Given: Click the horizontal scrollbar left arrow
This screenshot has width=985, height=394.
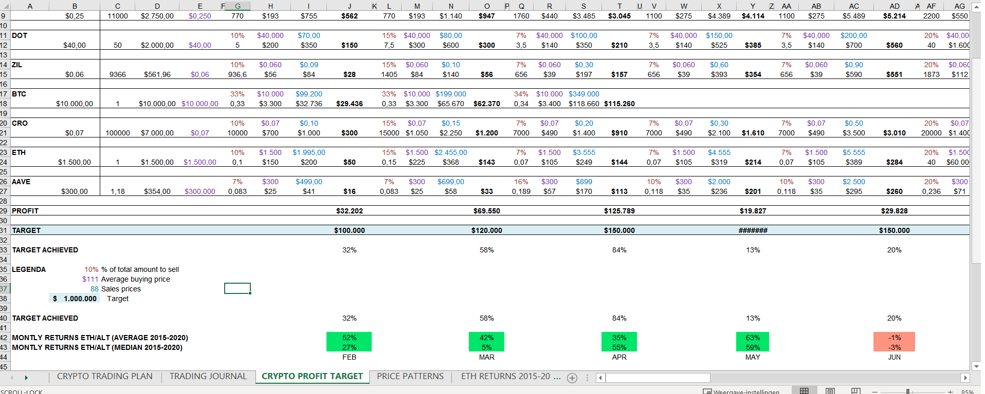Looking at the screenshot, I should pyautogui.click(x=600, y=378).
